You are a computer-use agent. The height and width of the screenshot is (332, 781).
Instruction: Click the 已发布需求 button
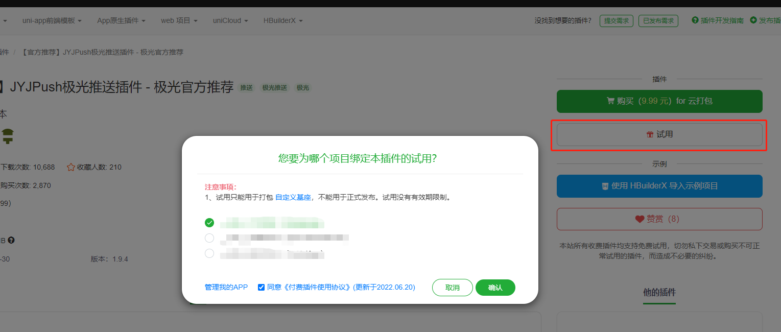(x=658, y=21)
